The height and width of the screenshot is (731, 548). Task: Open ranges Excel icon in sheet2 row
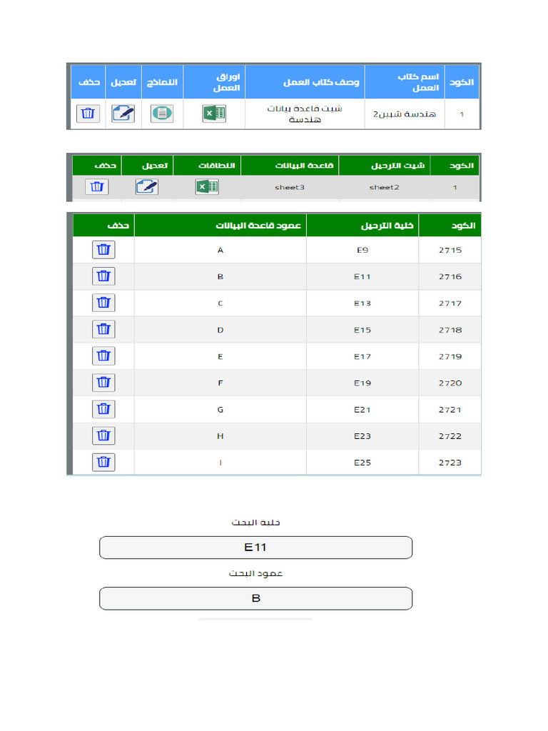[x=207, y=187]
